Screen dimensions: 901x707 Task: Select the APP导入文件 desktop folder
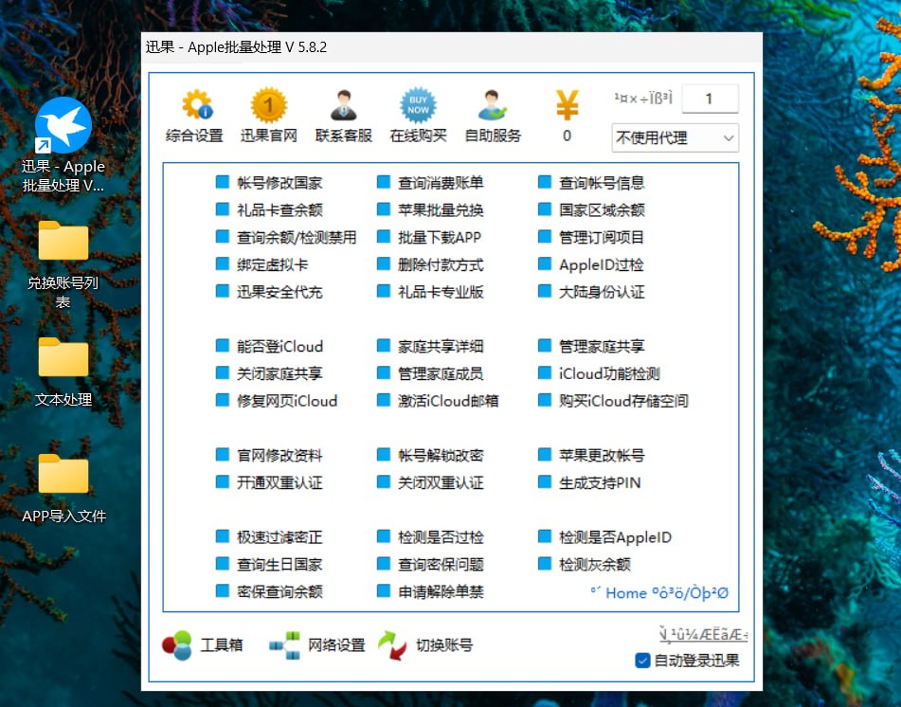coord(63,489)
